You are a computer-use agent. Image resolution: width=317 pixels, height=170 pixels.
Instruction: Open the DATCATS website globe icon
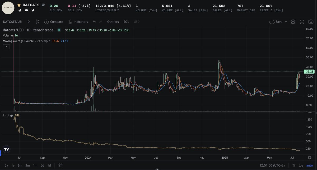(20, 10)
